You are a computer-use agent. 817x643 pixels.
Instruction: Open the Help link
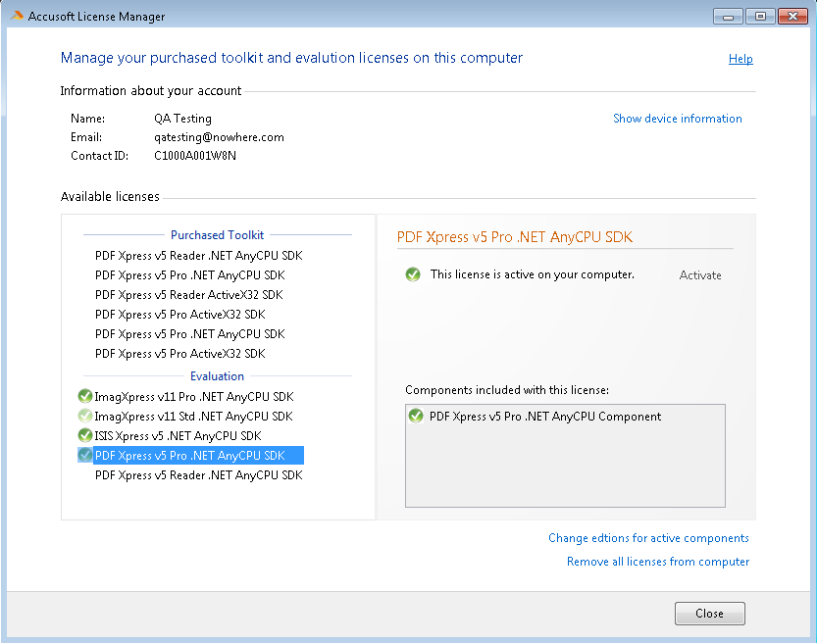point(740,59)
